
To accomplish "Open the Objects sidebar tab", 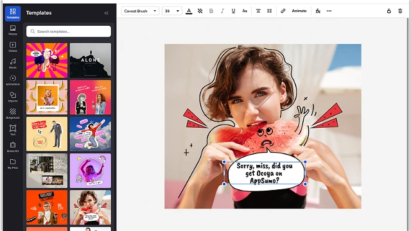I will (x=13, y=97).
